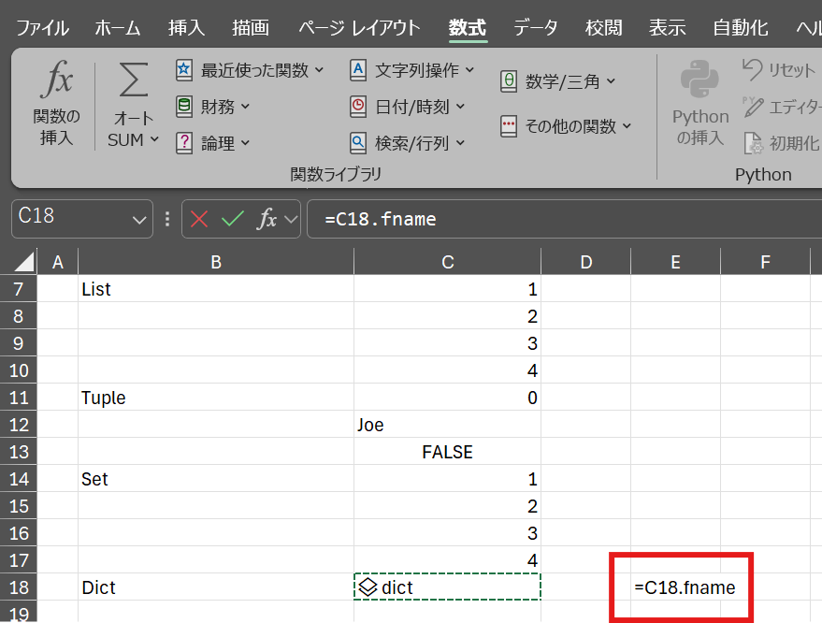This screenshot has height=623, width=822.
Task: Click the cell containing List
Action: (216, 289)
